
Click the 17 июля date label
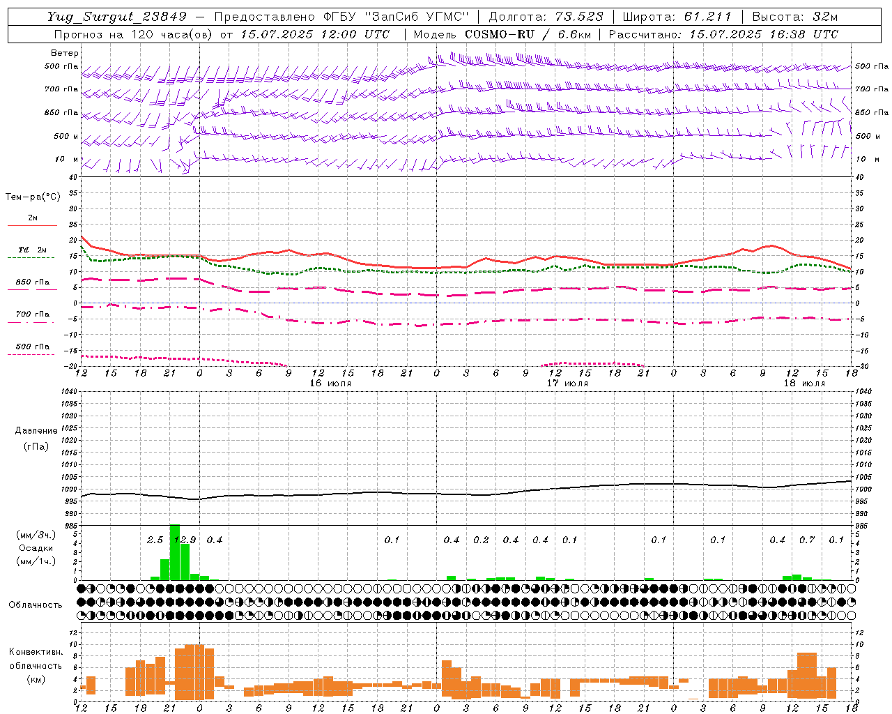[567, 383]
